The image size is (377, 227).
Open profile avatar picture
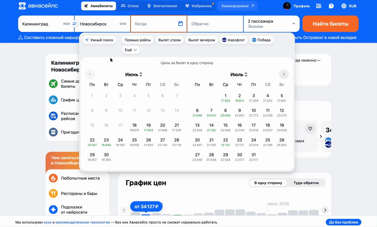pyautogui.click(x=287, y=6)
